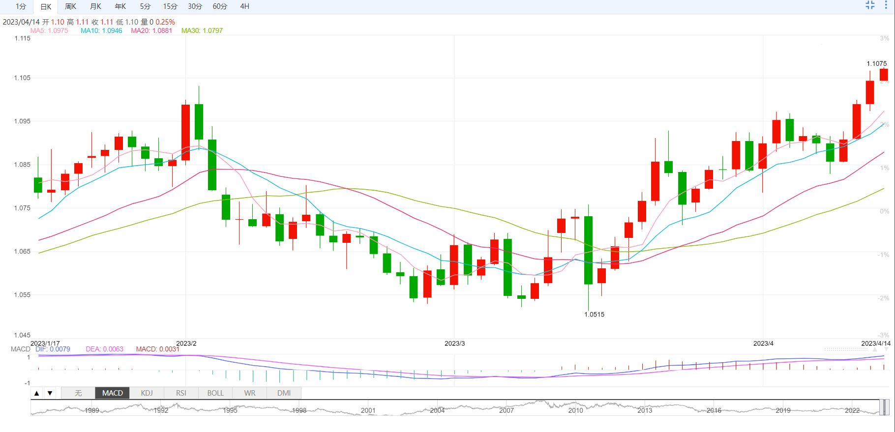Select the 年K yearly chart tab
Viewport: 895px width, 432px height.
tap(120, 6)
